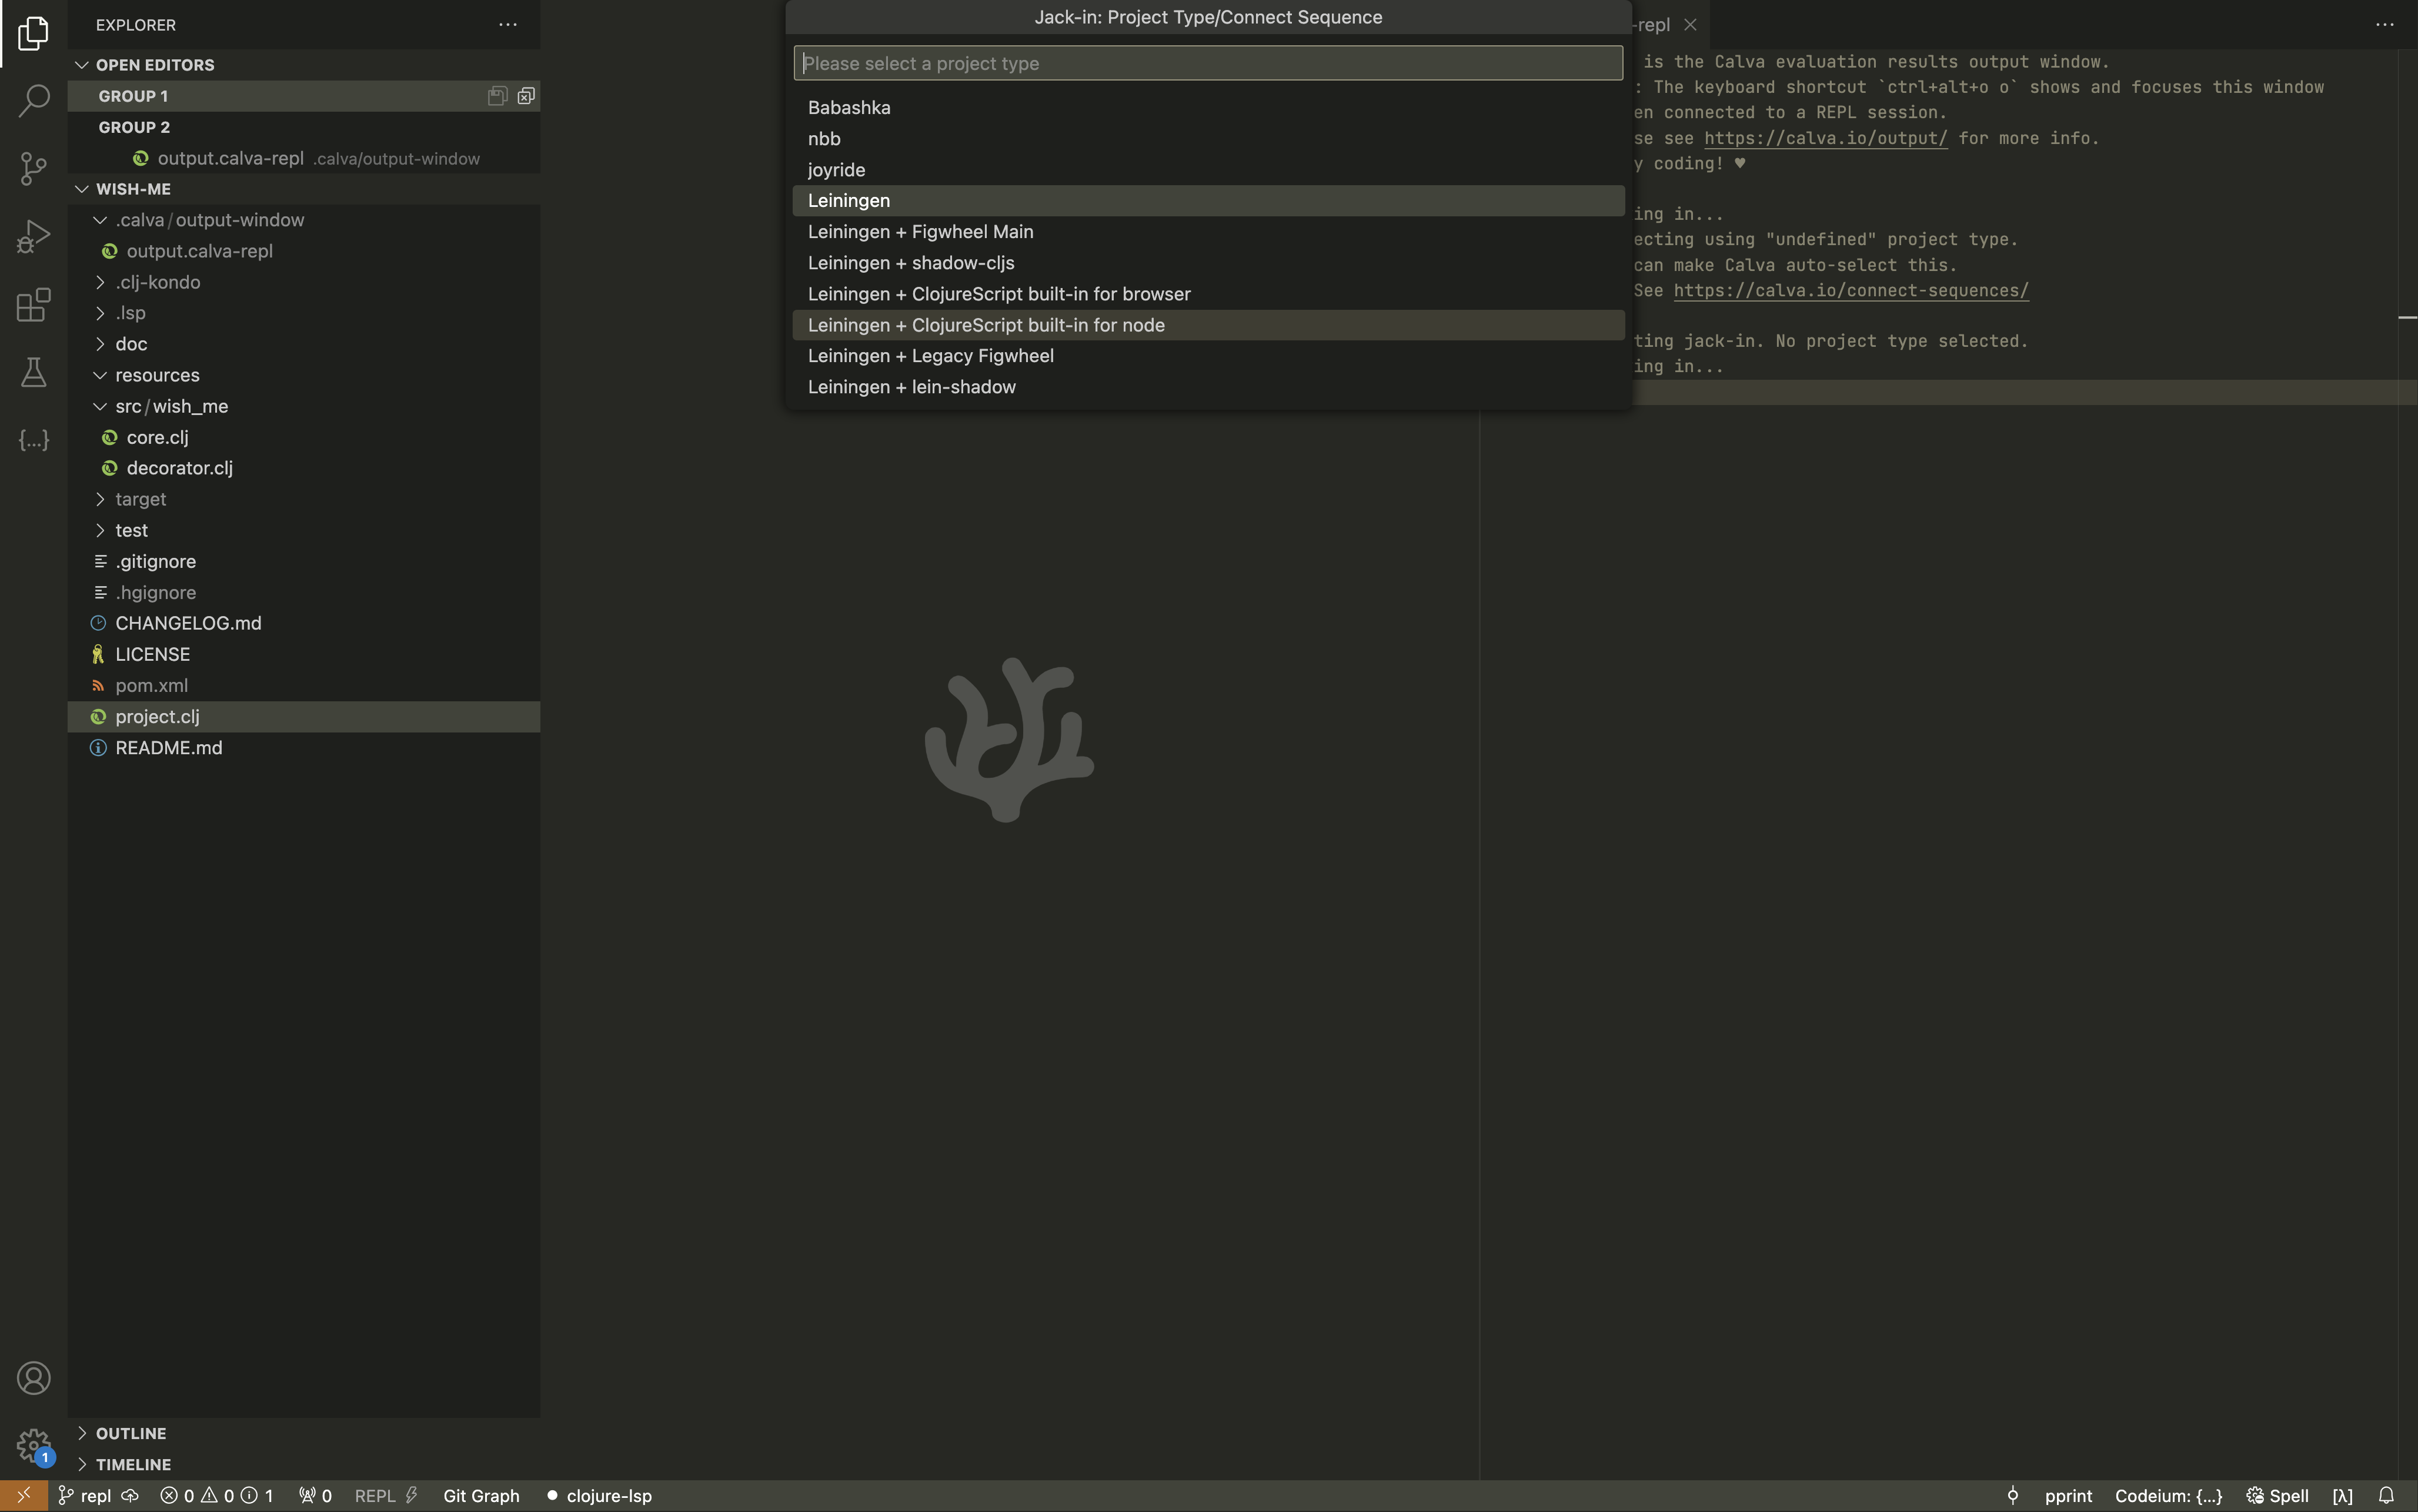Screen dimensions: 2418x1512
Task: Close the output.calva-repl editor tab
Action: pos(1690,24)
